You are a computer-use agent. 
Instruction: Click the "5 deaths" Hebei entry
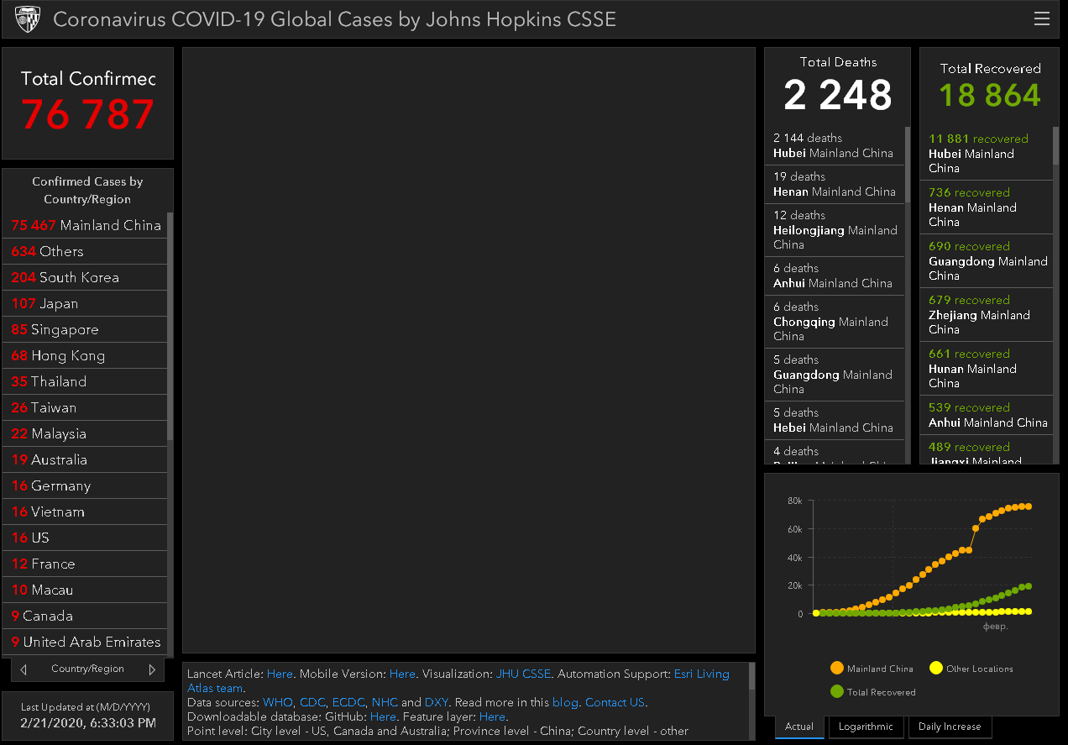[x=835, y=421]
